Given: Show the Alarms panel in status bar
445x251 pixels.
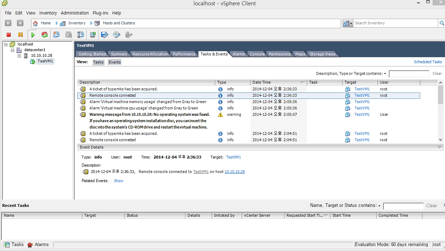Looking at the screenshot, I should 39,244.
